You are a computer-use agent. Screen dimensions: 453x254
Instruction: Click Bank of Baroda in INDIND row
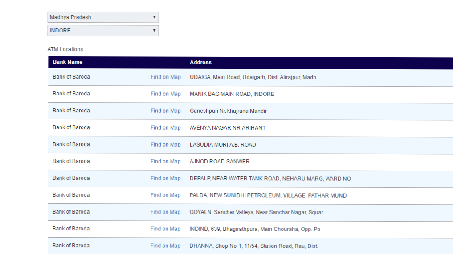tap(71, 229)
